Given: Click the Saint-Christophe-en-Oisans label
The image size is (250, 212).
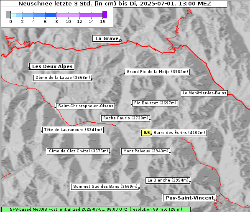Looking at the screenshot, I should (x=85, y=106).
